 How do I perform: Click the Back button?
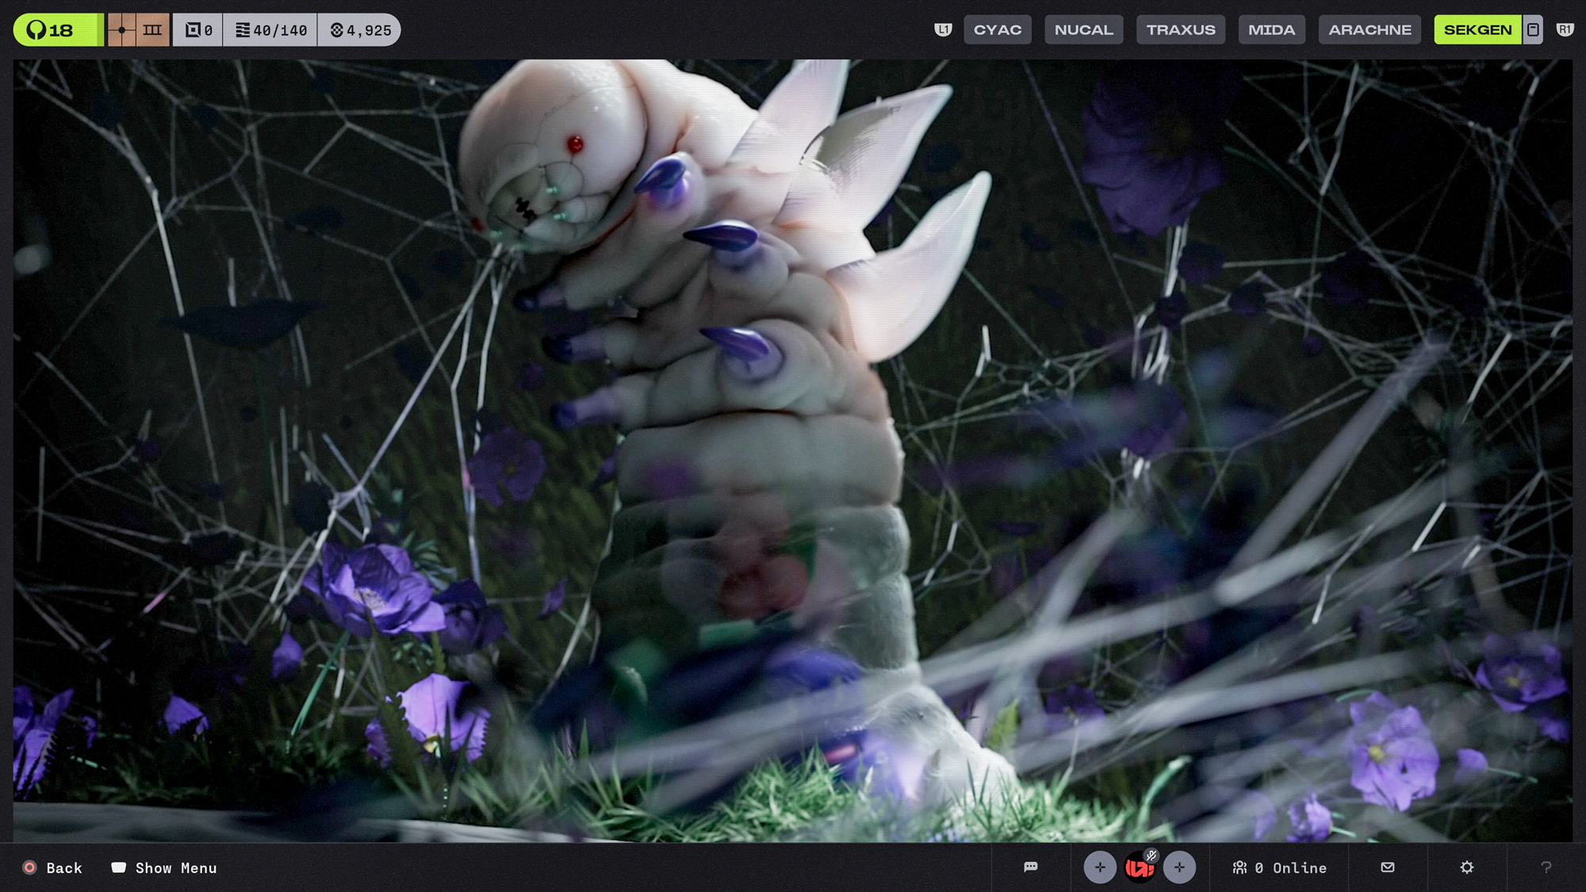pyautogui.click(x=51, y=867)
